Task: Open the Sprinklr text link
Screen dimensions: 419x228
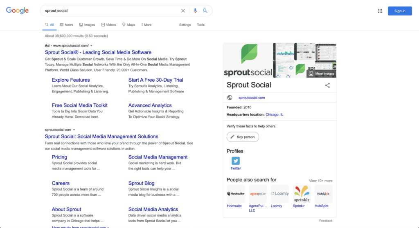Action: click(x=298, y=206)
